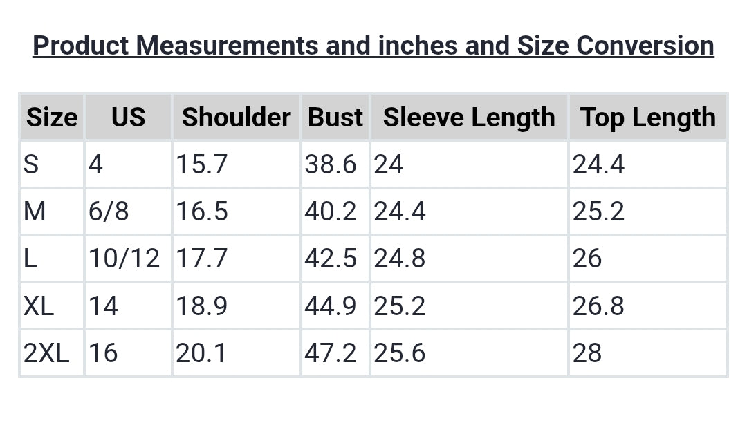Click the bust value 47.2
Viewport: 747px width, 423px height.
coord(331,353)
